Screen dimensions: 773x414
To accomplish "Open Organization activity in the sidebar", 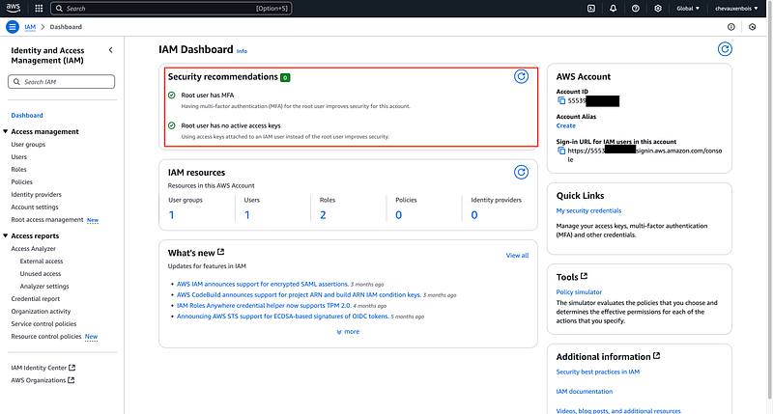I will 41,312.
